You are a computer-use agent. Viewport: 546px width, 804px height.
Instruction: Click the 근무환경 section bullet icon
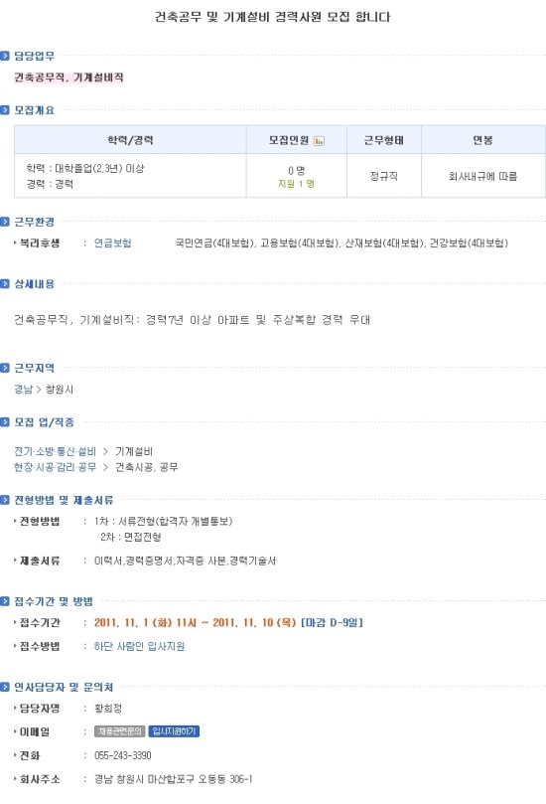click(x=5, y=222)
